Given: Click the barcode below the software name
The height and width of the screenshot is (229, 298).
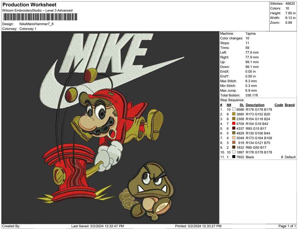Looking at the screenshot, I should point(40,17).
